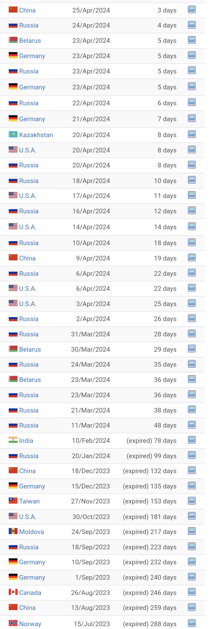Open screenshot icon for U.S.A. 30/Oct/2023 row
Screen dimensions: 214x629
[192, 516]
